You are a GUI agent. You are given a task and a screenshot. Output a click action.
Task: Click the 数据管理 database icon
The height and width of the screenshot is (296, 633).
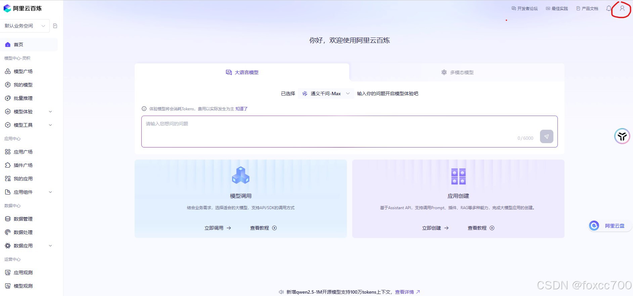click(x=8, y=219)
